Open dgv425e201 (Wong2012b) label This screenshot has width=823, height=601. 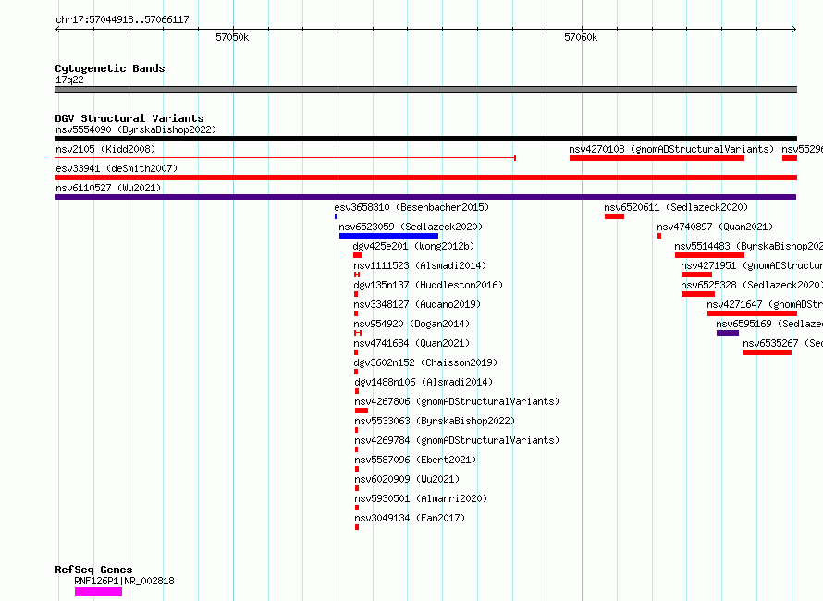tap(413, 246)
